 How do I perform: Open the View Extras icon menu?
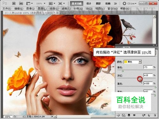pyautogui.click(x=29, y=3)
